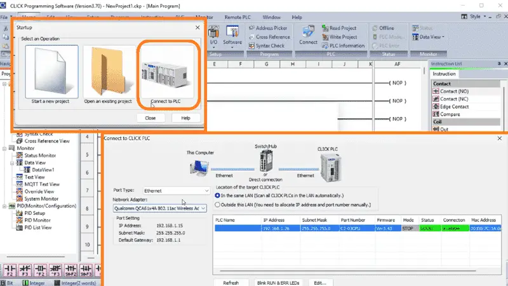Viewport: 508px width, 286px height.
Task: Open Text View in navigation tree
Action: 30,177
